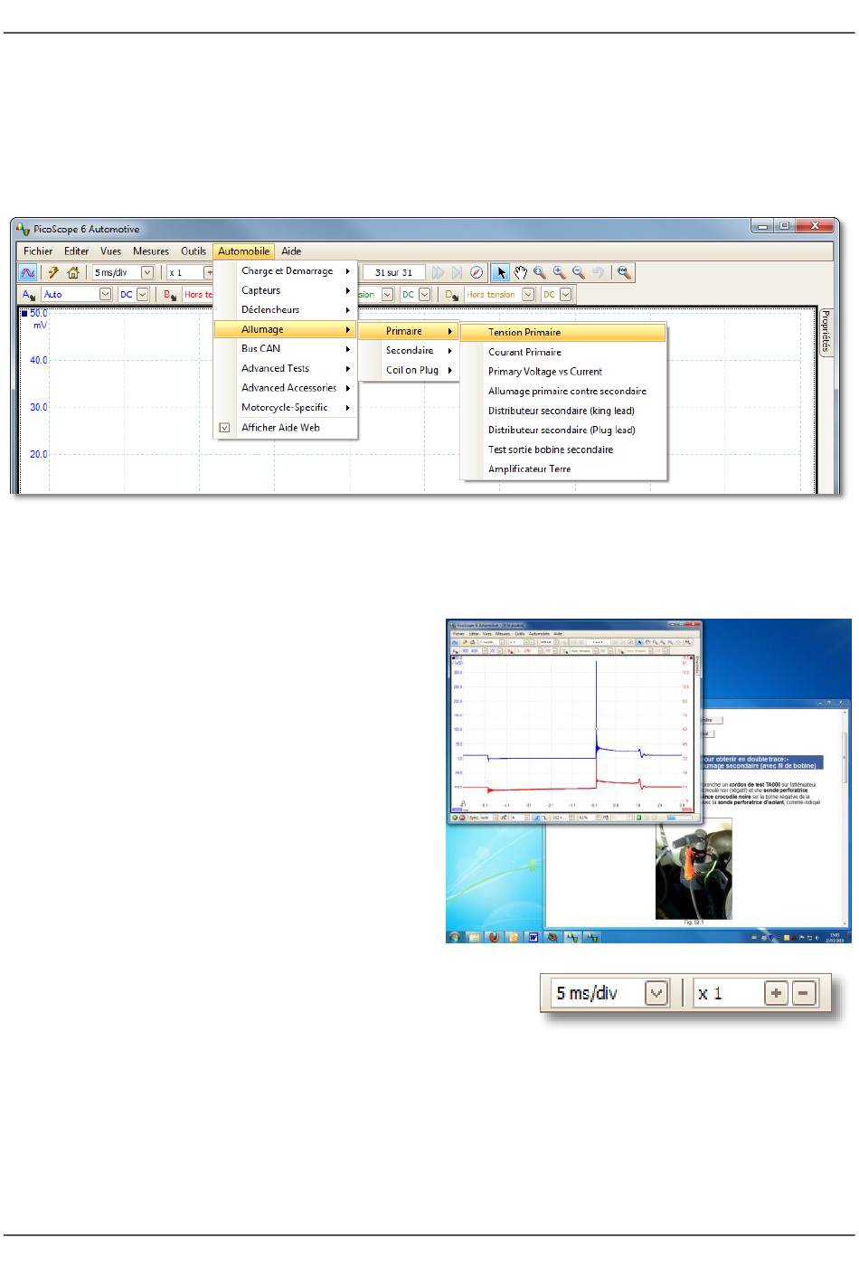Open dropdown arrow in enlarged 5 ms/div control
Screen dimensions: 859x1268
pyautogui.click(x=656, y=993)
